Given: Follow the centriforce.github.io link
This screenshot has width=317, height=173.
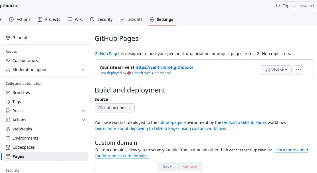Looking at the screenshot, I should point(164,67).
